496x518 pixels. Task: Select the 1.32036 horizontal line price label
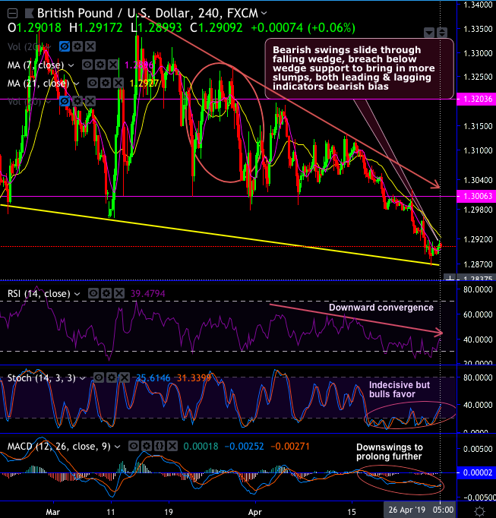pyautogui.click(x=476, y=99)
